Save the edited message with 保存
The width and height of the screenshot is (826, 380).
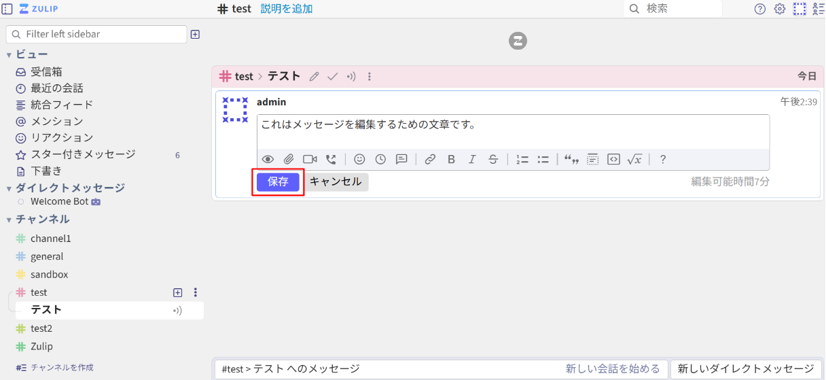(x=278, y=182)
